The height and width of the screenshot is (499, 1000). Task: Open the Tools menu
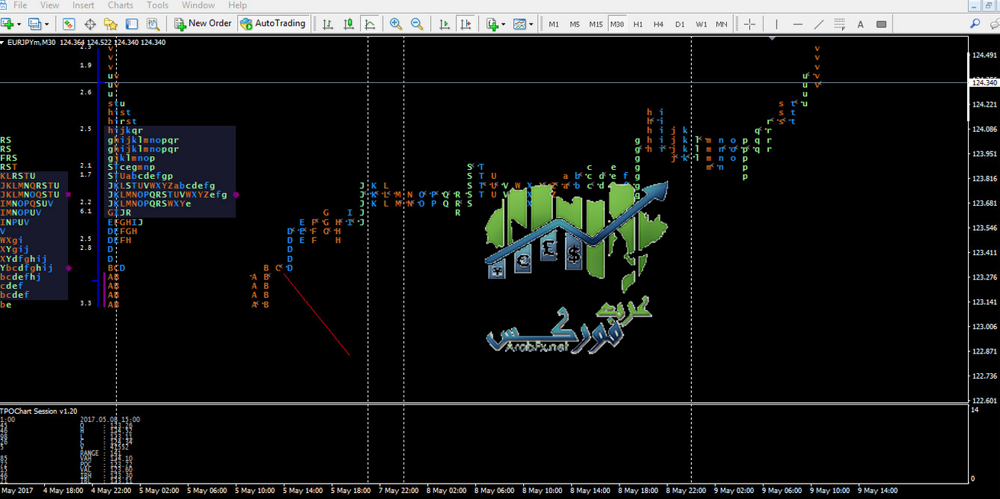click(157, 5)
